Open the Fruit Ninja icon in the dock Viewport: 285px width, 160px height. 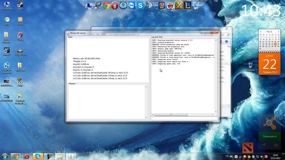click(x=179, y=5)
